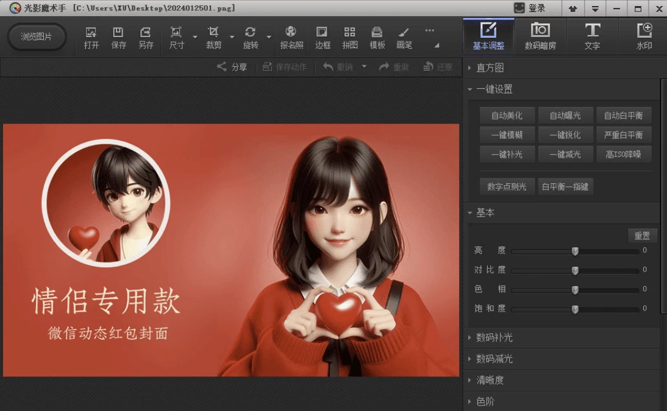Save the image using the 保存 icon
The width and height of the screenshot is (667, 411).
118,37
